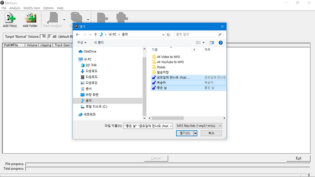Image resolution: width=315 pixels, height=177 pixels.
Task: Click the Exit button in MP3Gain
Action: 298,158
